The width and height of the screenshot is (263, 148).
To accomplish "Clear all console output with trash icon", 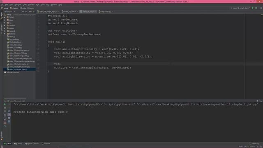I will point(9,121).
